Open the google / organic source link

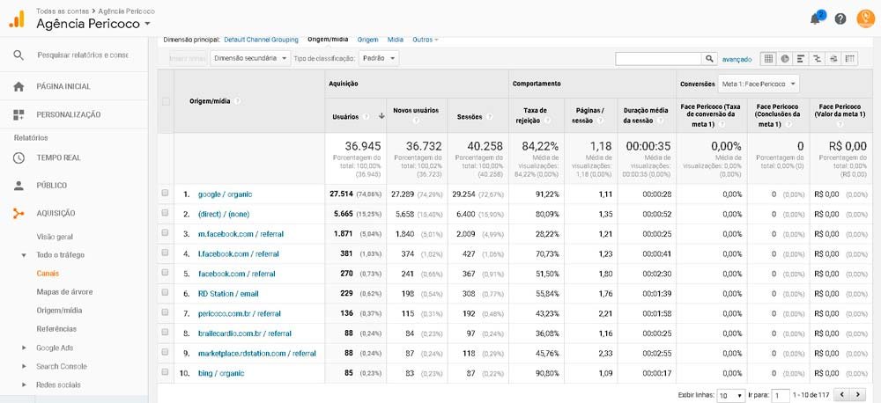[225, 194]
